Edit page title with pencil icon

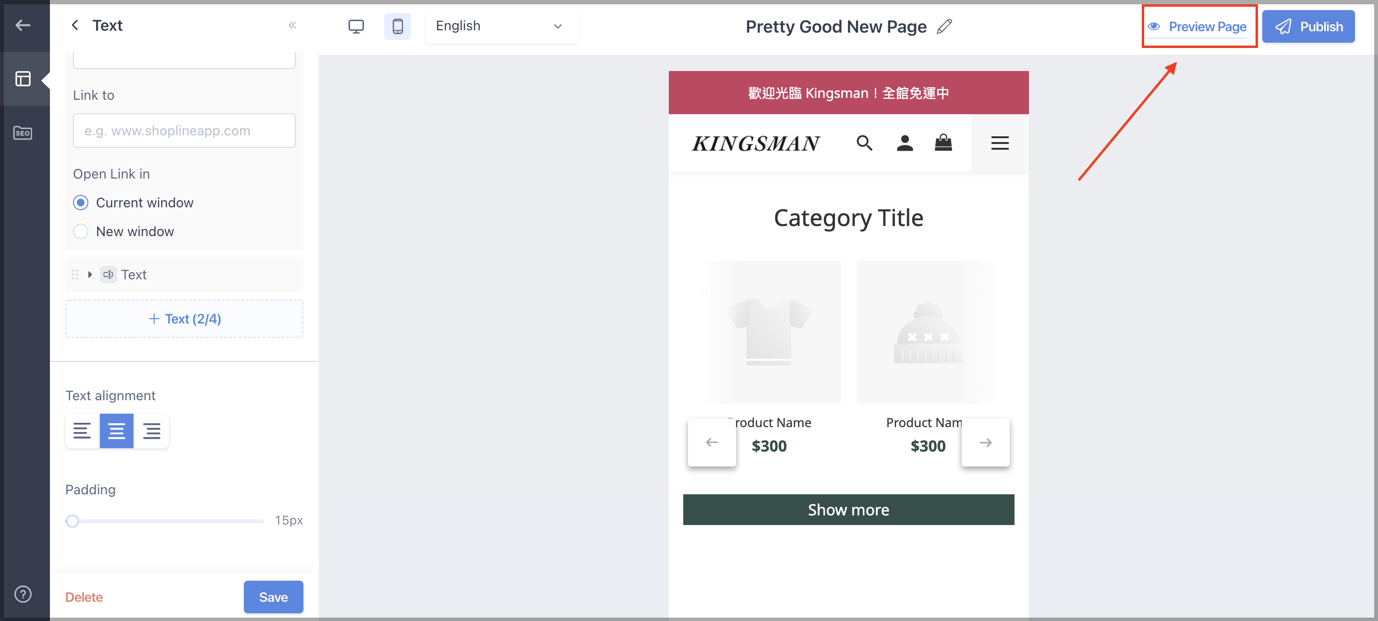coord(944,26)
